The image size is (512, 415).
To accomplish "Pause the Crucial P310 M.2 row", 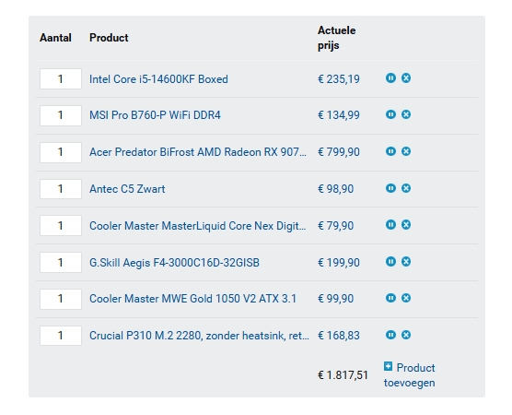I will 390,335.
